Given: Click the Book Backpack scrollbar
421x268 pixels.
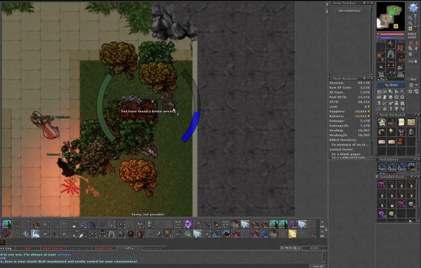Looking at the screenshot, I should click(419, 136).
